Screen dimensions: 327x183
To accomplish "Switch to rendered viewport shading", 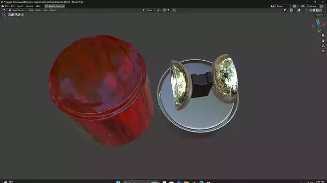I will click(x=321, y=10).
